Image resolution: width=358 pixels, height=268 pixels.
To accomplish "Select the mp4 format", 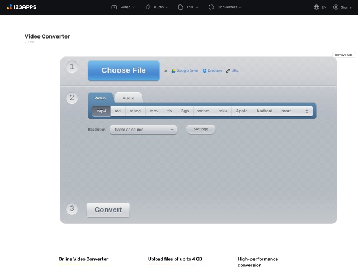I will 101,111.
